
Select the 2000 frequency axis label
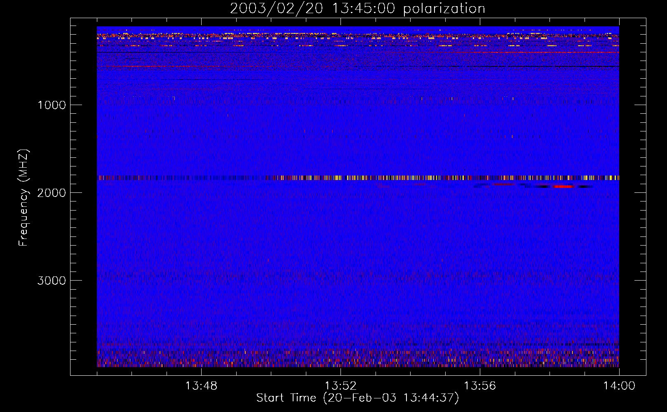pyautogui.click(x=52, y=193)
